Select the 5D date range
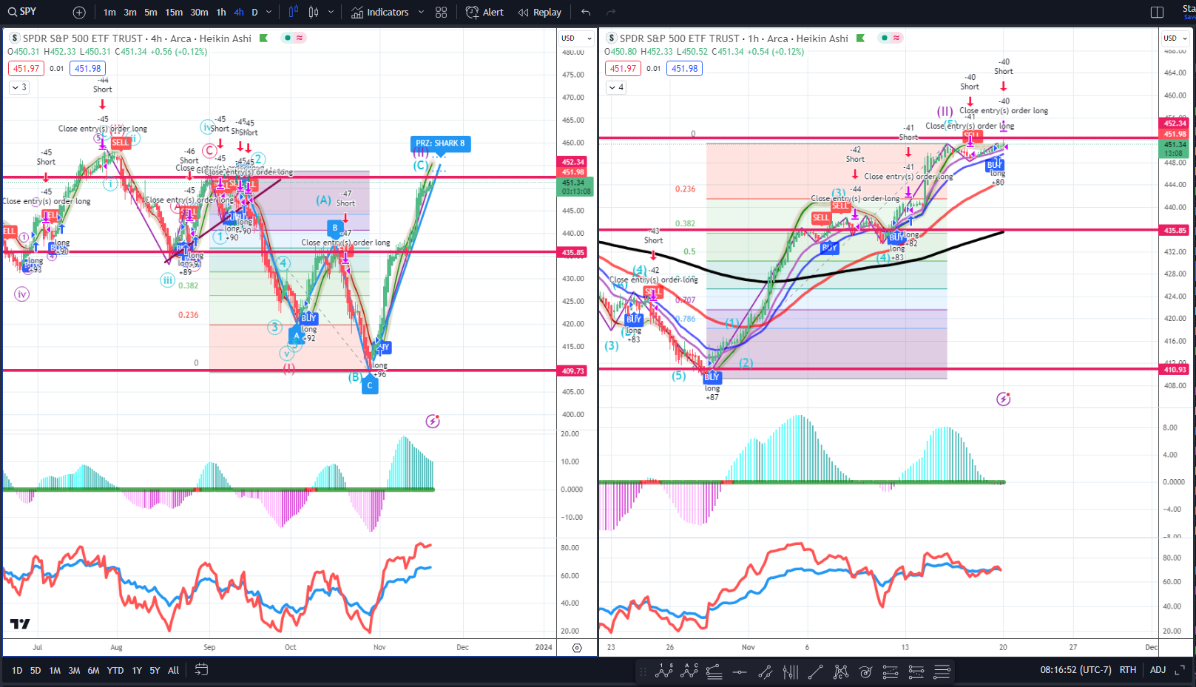This screenshot has width=1196, height=687. coord(36,671)
